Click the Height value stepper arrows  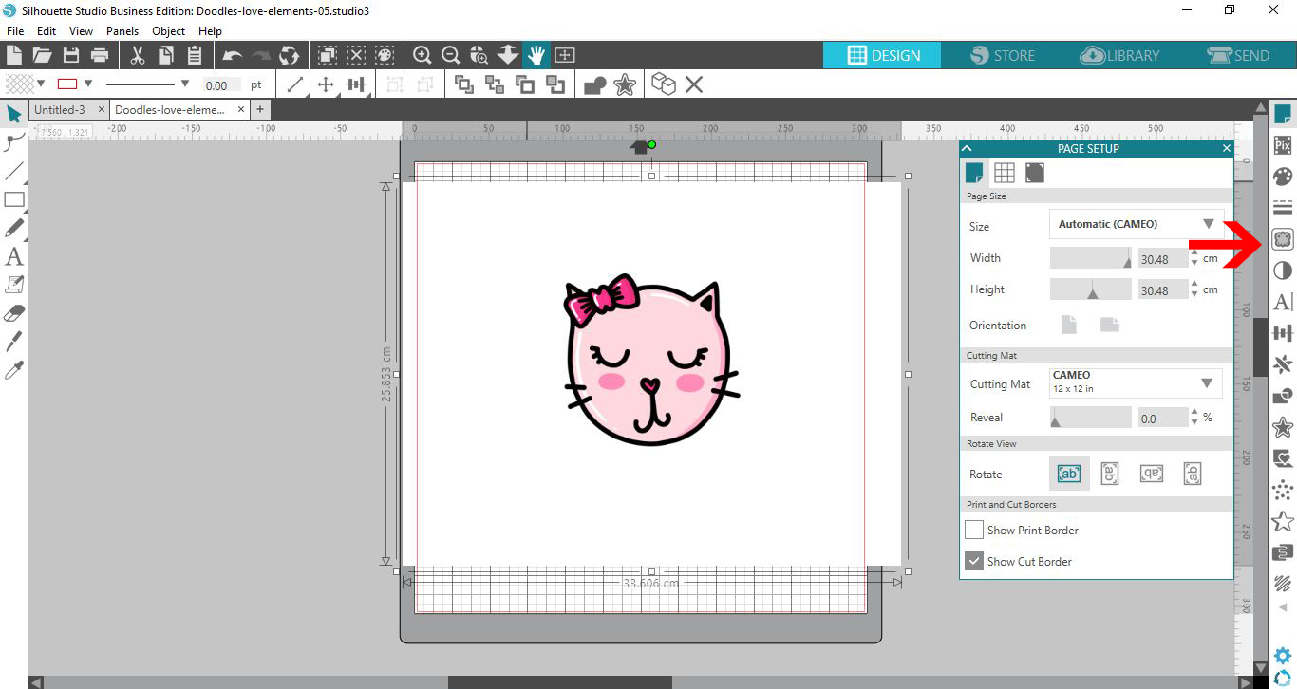coord(1194,289)
